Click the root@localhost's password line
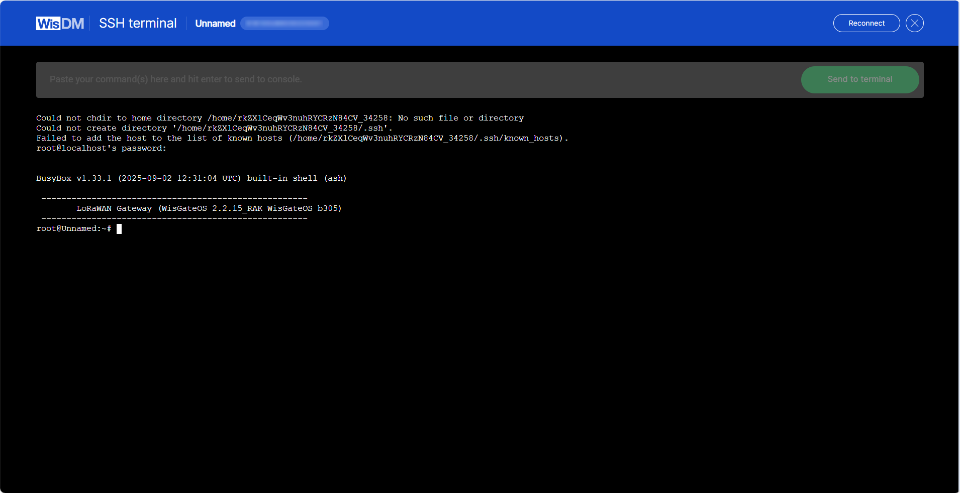The height and width of the screenshot is (493, 960). pos(101,148)
